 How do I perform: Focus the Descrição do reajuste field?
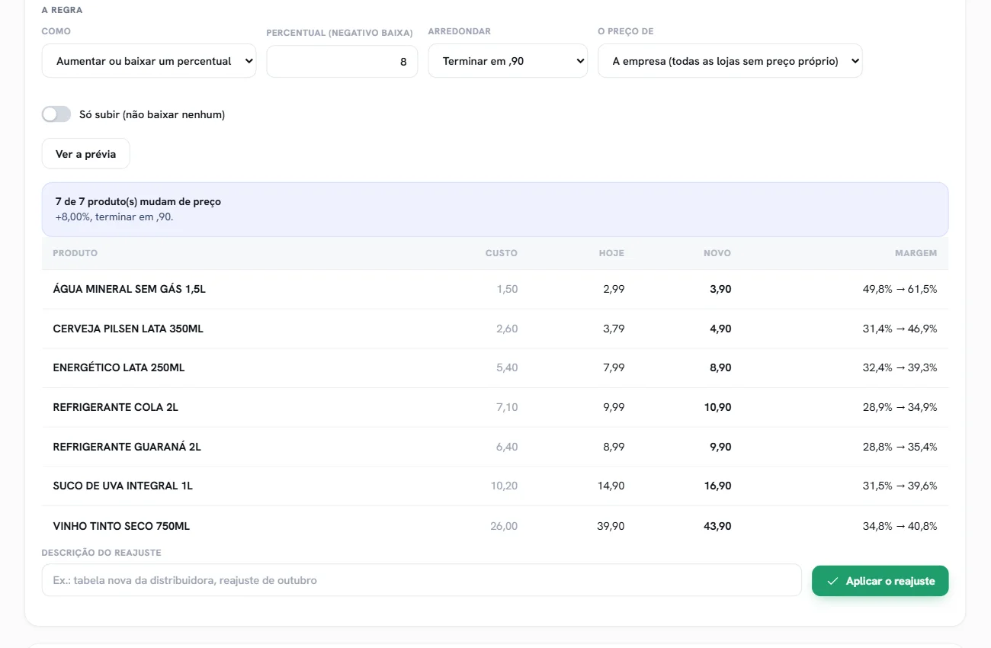click(422, 580)
